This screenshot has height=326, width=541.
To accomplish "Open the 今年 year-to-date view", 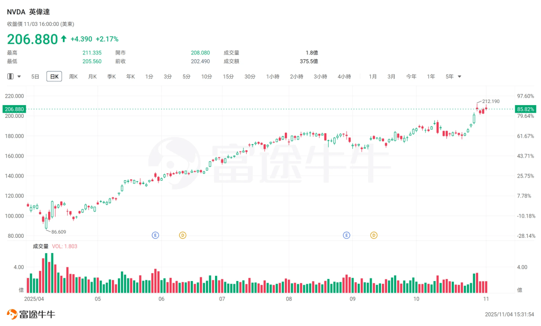I will (x=411, y=76).
